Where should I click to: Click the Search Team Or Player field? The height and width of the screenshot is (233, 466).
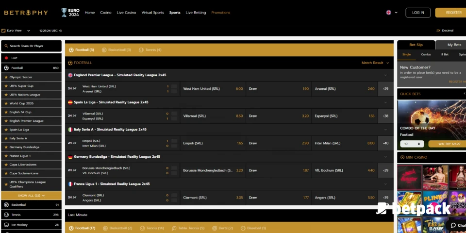[31, 46]
